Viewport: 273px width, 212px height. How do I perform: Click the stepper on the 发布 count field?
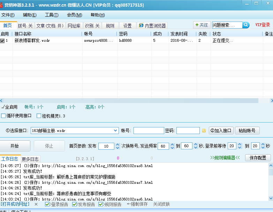tap(117, 146)
